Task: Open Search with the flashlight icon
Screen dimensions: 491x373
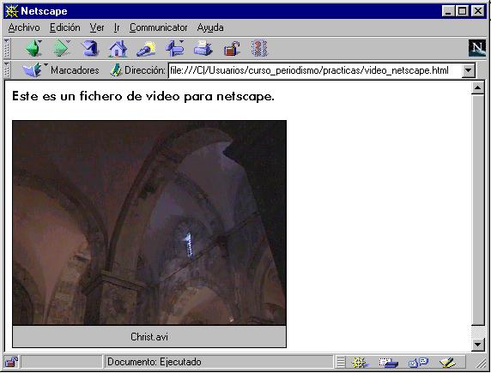Action: tap(146, 49)
